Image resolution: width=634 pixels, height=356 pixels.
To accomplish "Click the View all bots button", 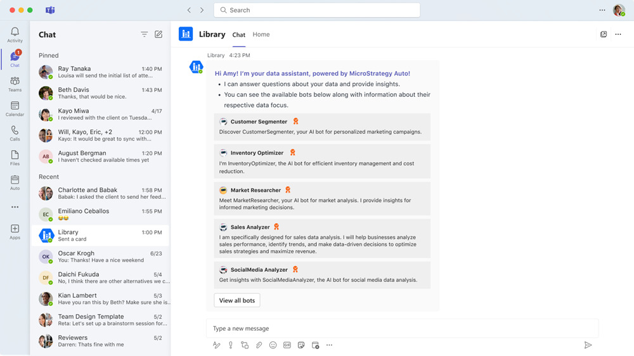I will click(237, 300).
